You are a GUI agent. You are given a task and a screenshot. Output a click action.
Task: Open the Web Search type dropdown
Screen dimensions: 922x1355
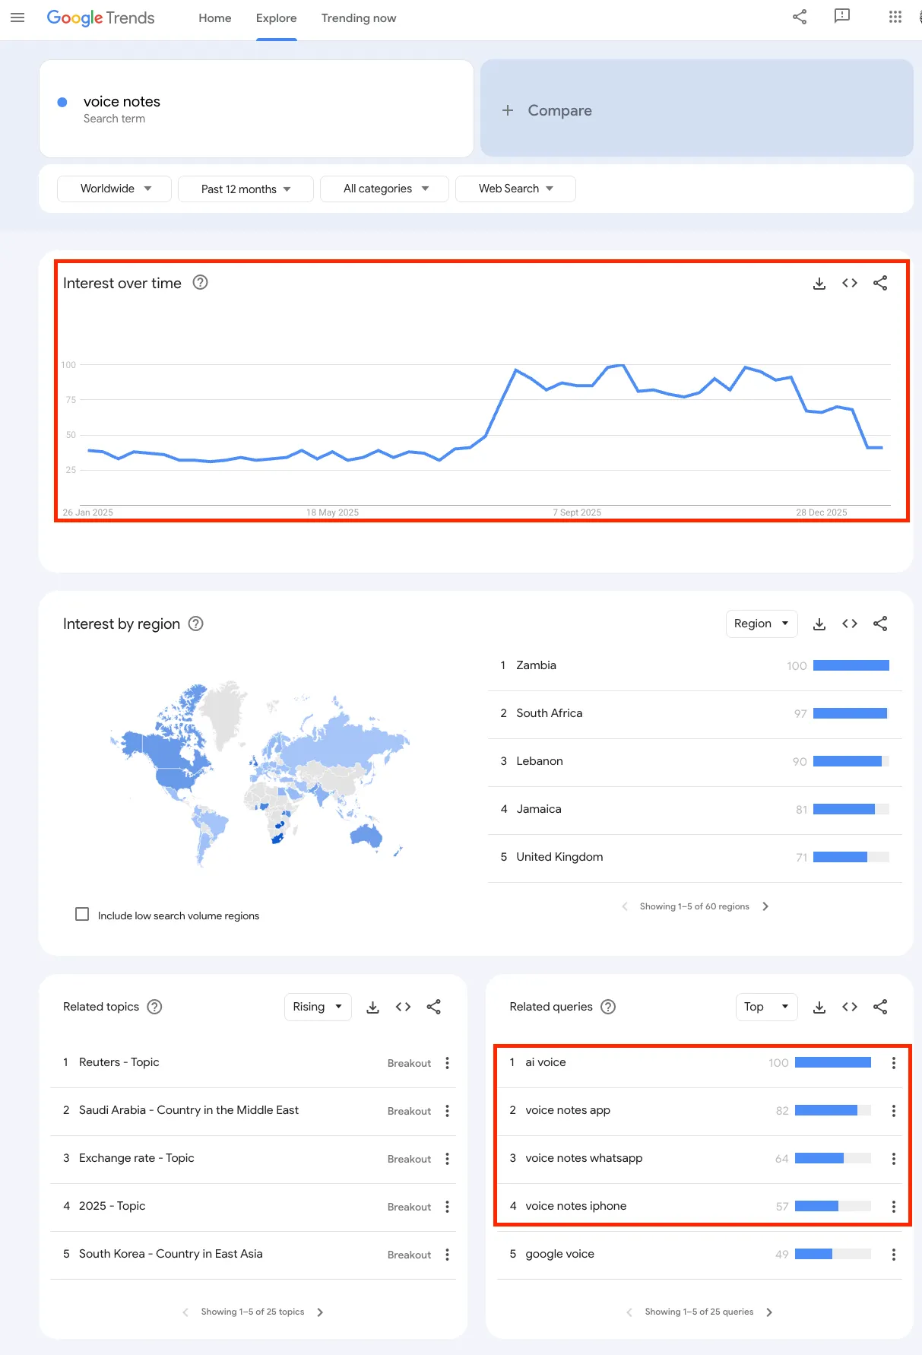515,189
